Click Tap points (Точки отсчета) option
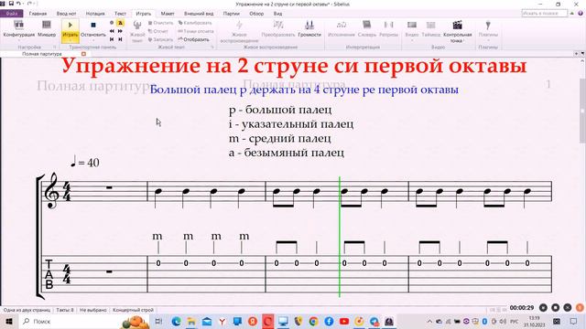 pos(196,31)
